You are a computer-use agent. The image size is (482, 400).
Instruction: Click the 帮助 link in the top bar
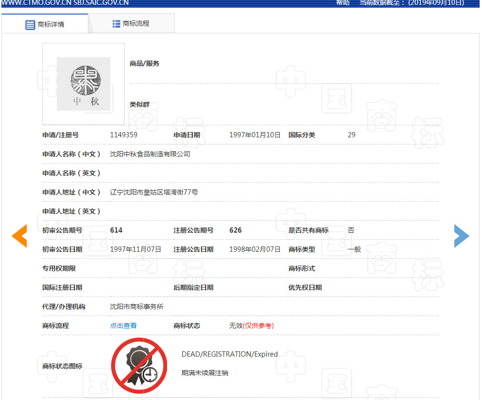pos(342,3)
